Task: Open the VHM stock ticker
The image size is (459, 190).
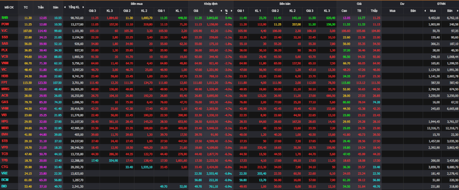Action: [x=4, y=108]
